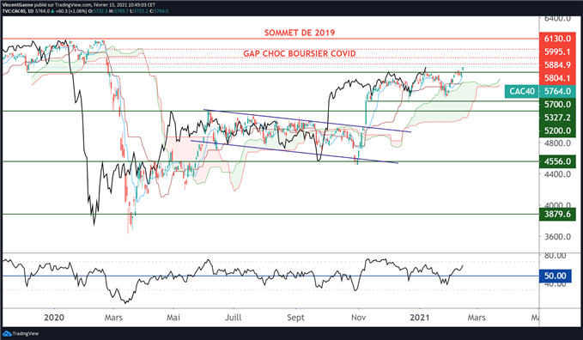Click the Nov time axis label
The width and height of the screenshot is (583, 340).
pos(358,318)
